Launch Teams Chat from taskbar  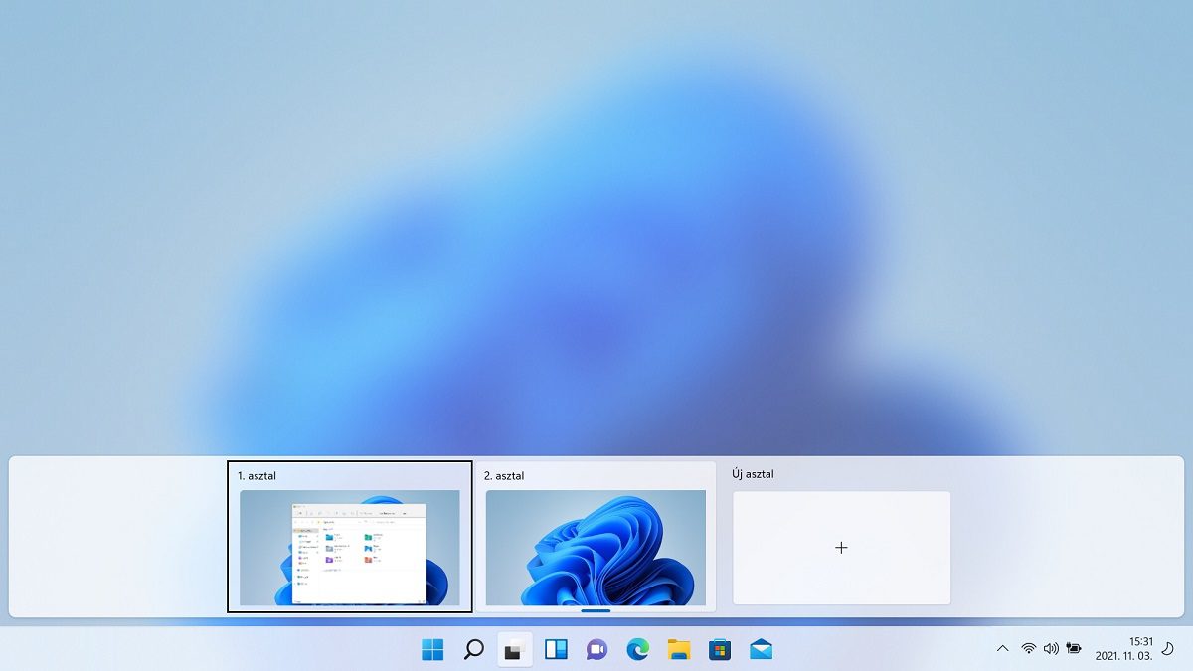(x=596, y=650)
